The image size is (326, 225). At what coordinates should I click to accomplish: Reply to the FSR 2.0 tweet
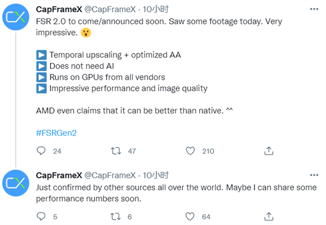[41, 151]
